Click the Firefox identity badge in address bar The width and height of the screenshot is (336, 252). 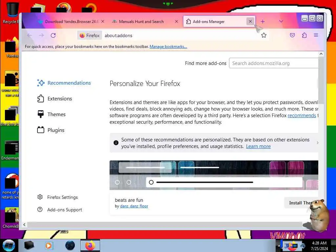click(x=90, y=35)
